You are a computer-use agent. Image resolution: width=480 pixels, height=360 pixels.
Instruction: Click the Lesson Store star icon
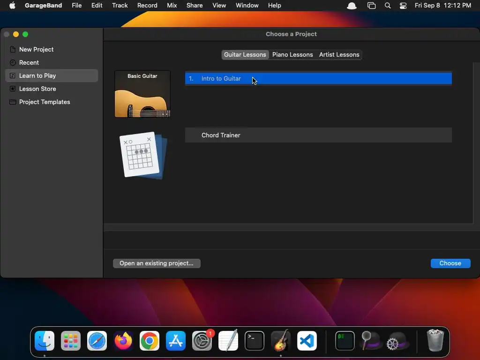coord(13,89)
